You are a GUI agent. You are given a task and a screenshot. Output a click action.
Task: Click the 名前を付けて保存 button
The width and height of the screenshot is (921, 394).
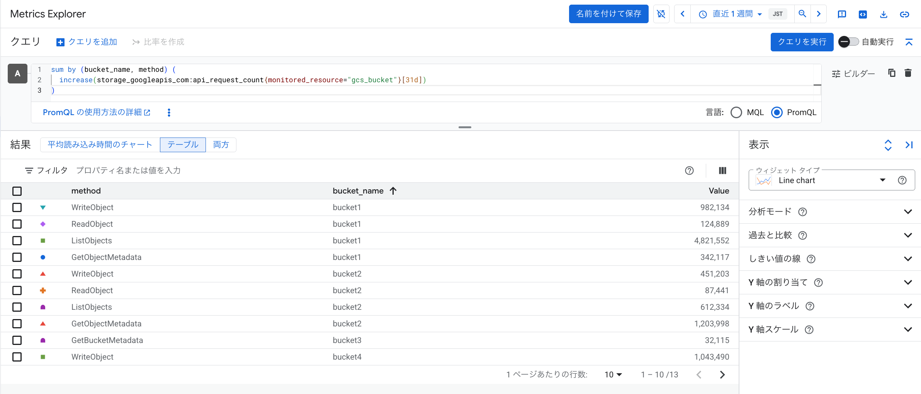click(608, 14)
